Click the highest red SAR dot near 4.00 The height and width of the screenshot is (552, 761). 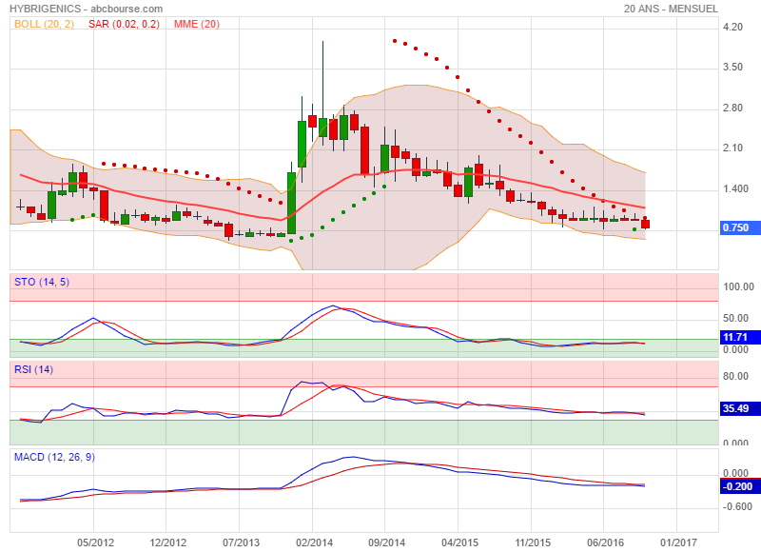pyautogui.click(x=395, y=41)
